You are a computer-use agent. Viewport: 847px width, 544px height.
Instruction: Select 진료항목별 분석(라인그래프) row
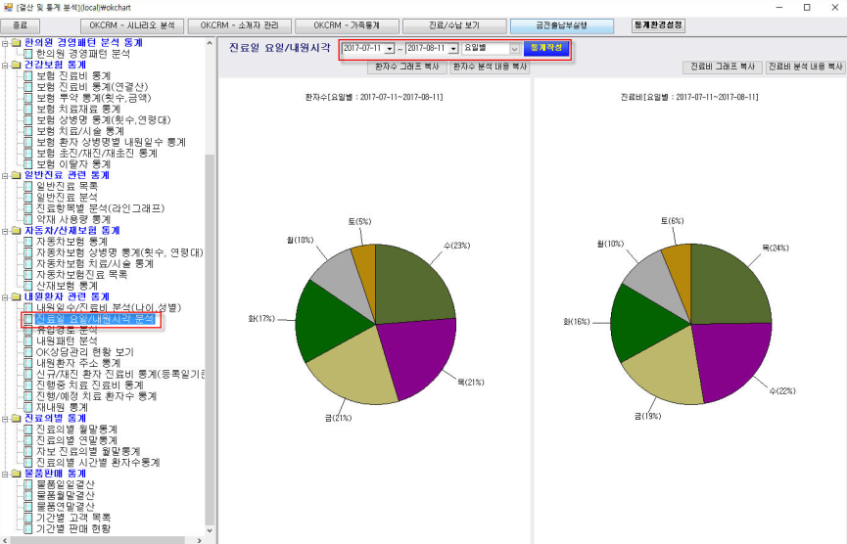click(100, 208)
